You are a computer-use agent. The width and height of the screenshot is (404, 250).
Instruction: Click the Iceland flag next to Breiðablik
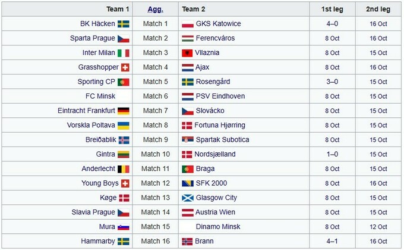click(124, 140)
